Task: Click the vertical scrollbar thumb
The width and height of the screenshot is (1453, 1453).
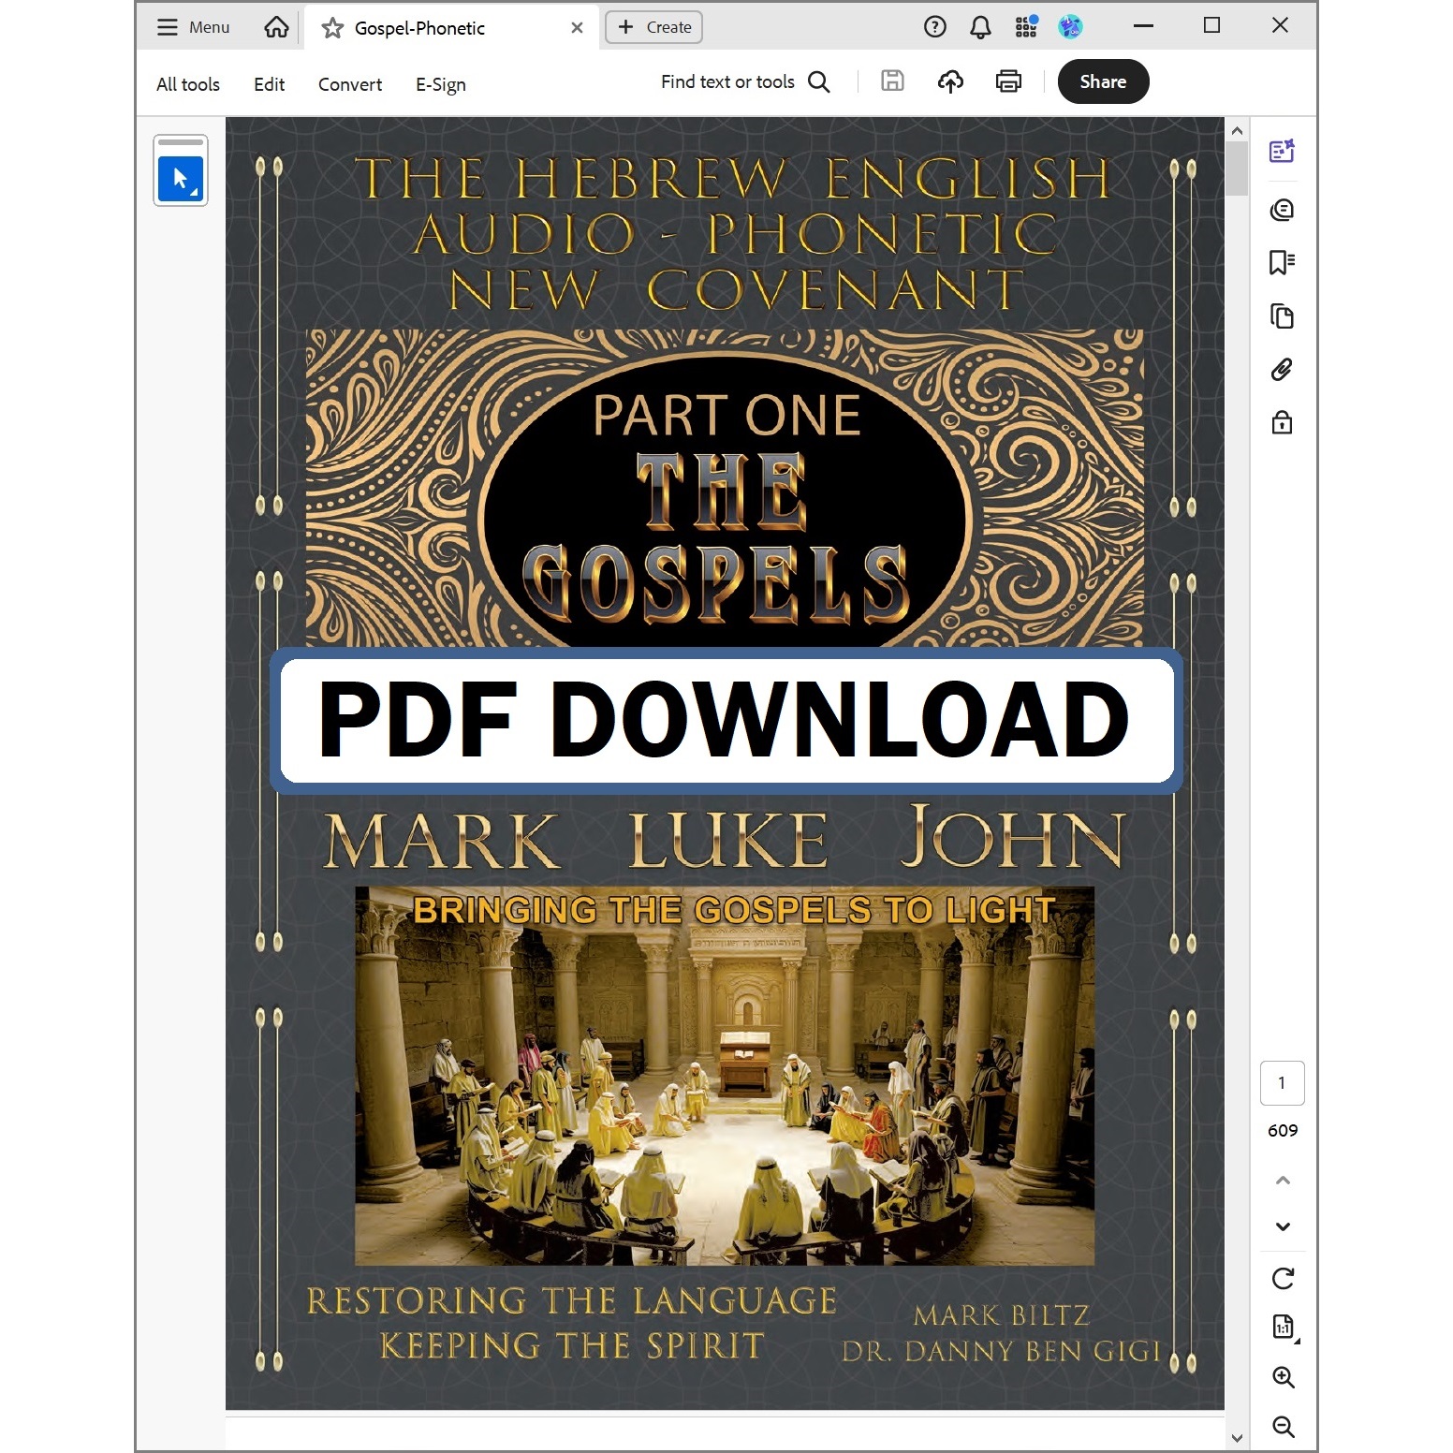Action: click(1237, 169)
